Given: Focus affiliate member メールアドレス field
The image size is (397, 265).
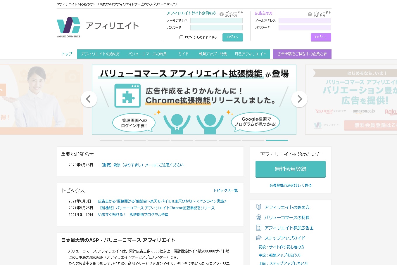Looking at the screenshot, I should [x=216, y=21].
